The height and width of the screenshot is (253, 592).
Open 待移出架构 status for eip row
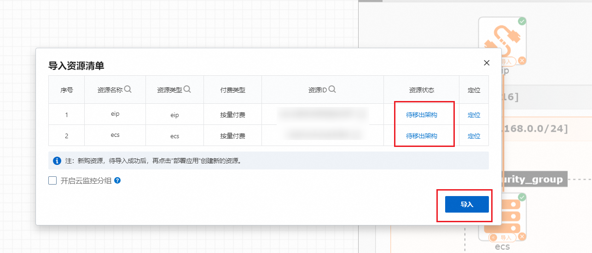tap(422, 115)
